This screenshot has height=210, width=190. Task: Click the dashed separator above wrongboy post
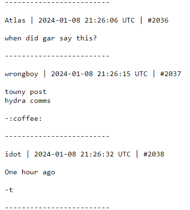[57, 56]
